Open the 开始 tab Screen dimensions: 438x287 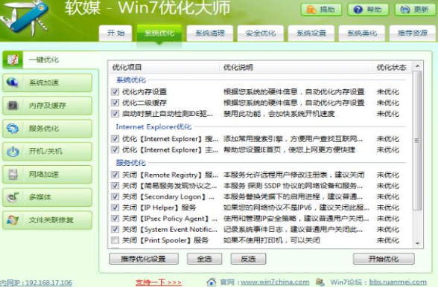(x=116, y=33)
